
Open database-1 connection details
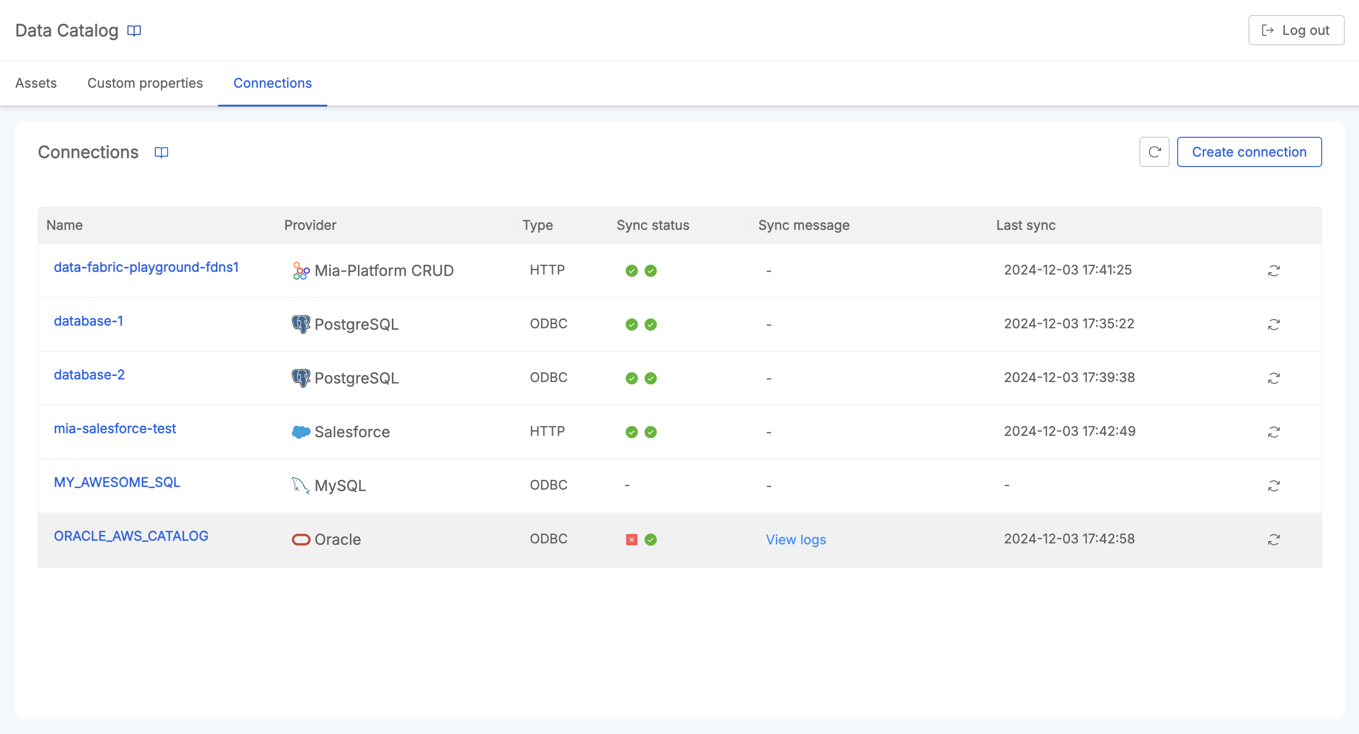[89, 321]
